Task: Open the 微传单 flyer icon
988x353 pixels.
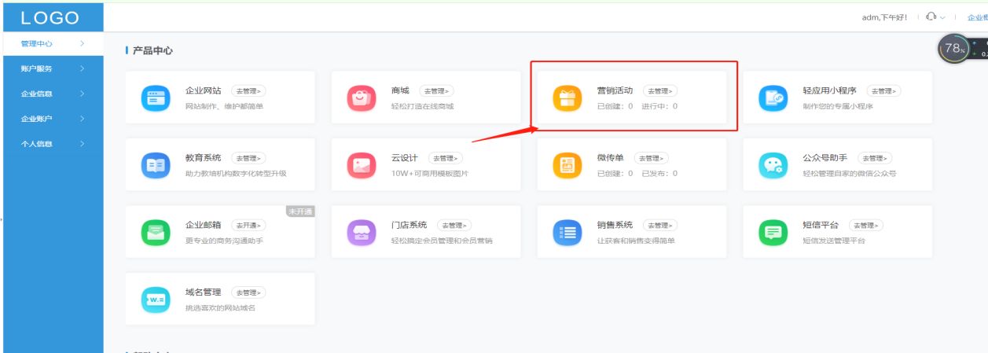Action: point(567,165)
